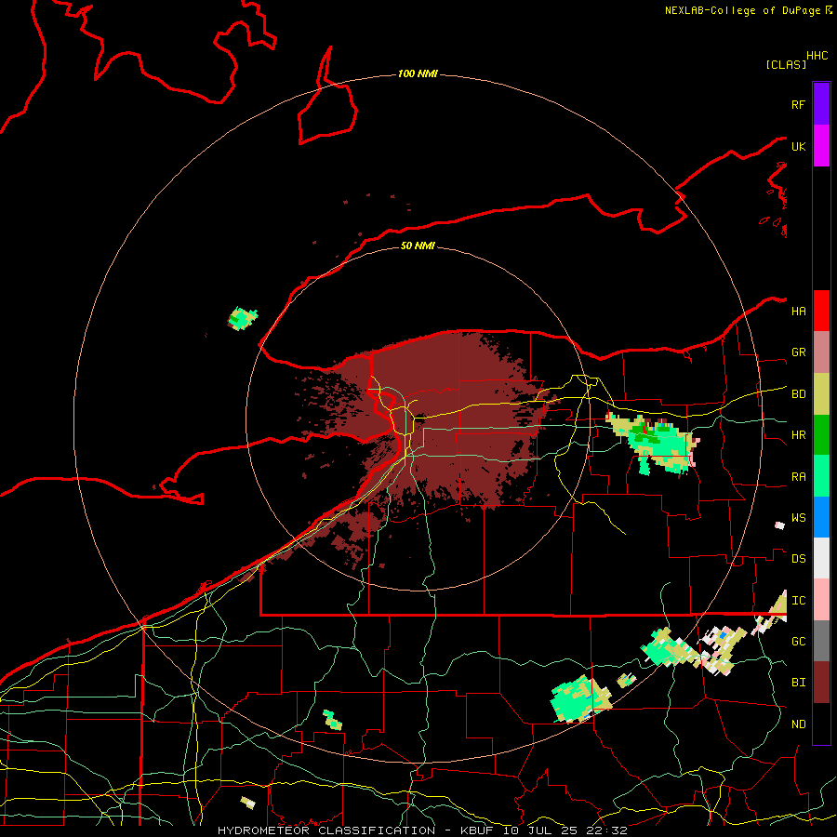Click the 'HYDROMETEOR CLASSIFICATION - KBUF' title text
The height and width of the screenshot is (837, 837).
click(x=355, y=830)
